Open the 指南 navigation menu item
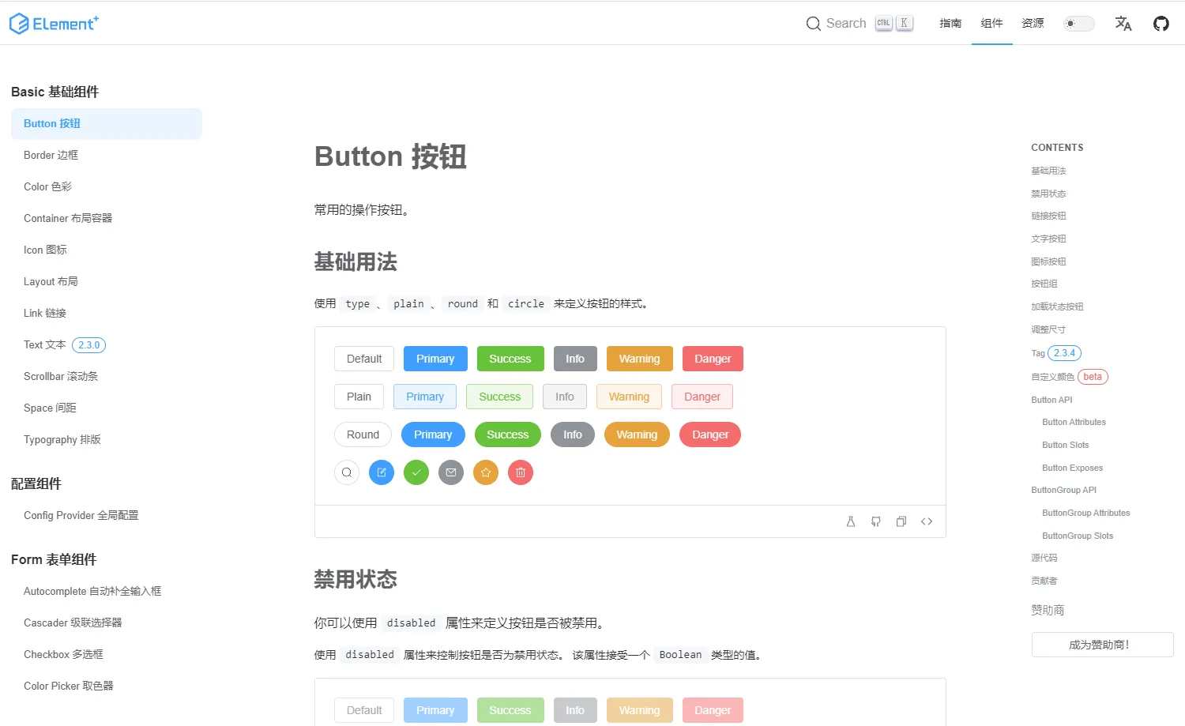 (x=950, y=24)
